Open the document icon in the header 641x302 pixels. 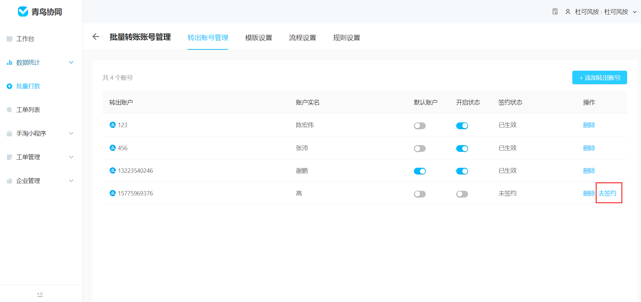tap(555, 12)
